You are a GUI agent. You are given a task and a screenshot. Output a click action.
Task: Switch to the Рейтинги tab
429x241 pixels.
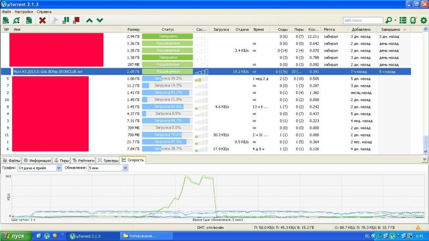[83, 160]
